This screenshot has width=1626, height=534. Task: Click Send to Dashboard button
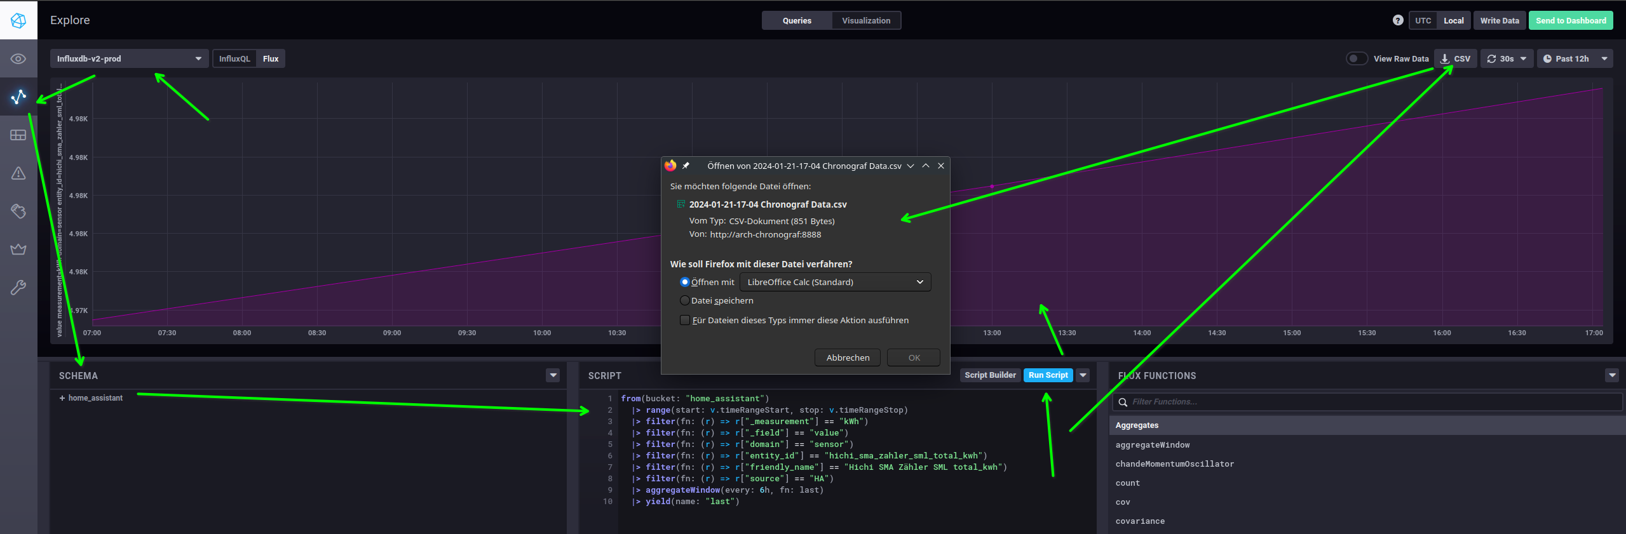[1571, 20]
